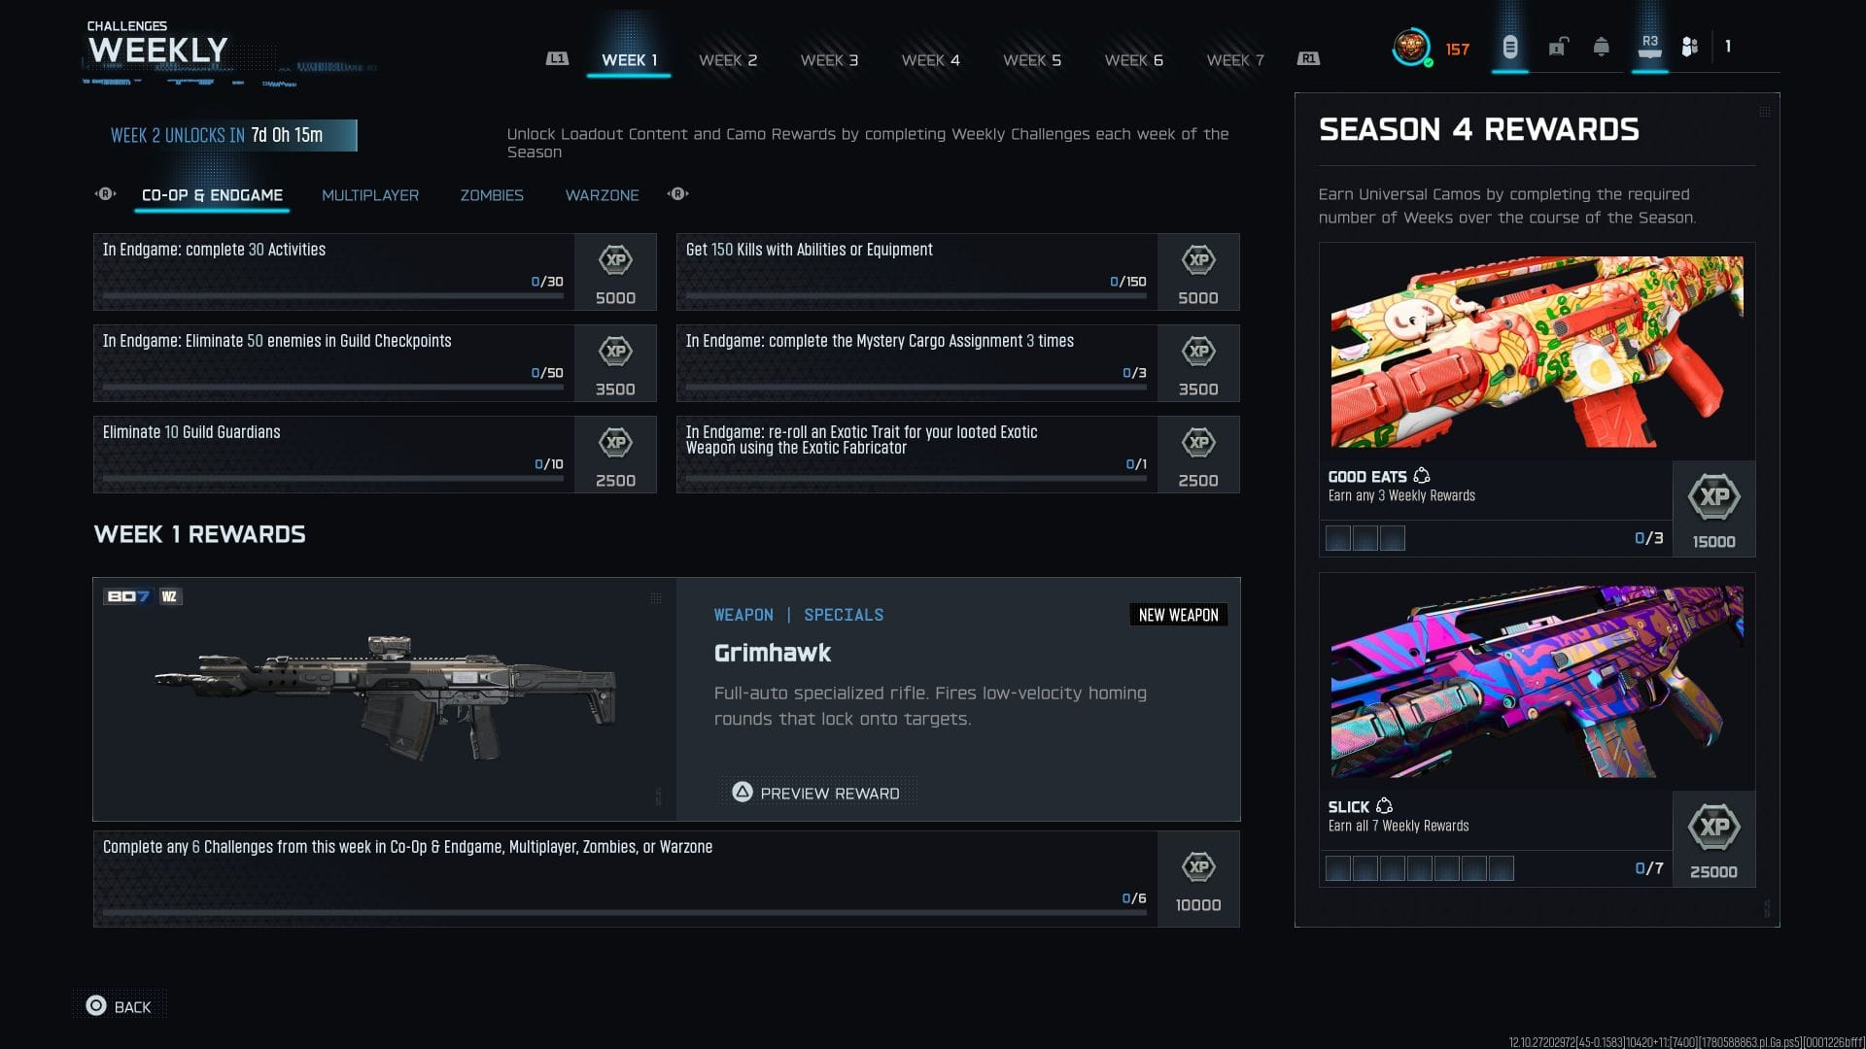Click progress bar of 30 Activities challenge
This screenshot has height=1049, width=1866.
333,295
